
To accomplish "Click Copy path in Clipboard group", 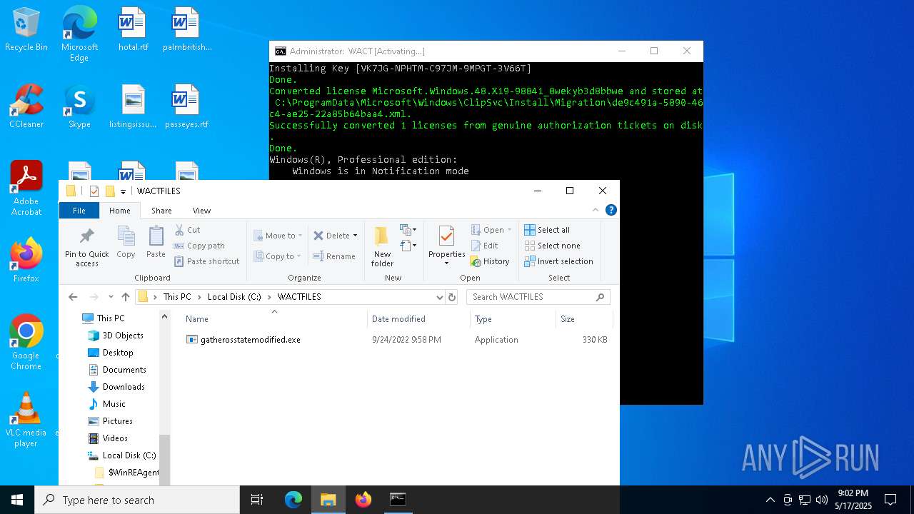I will 199,246.
